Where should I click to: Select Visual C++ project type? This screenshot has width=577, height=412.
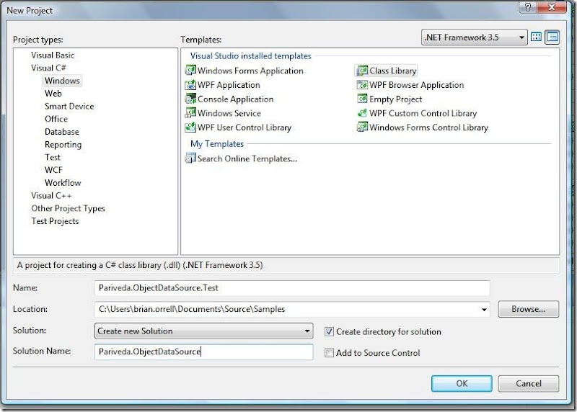tap(51, 195)
